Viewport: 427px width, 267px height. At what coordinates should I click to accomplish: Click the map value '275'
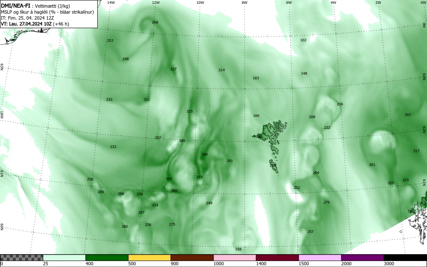pyautogui.click(x=172, y=224)
